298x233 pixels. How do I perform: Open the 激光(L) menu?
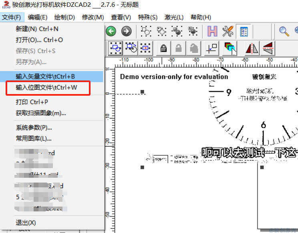pos(174,17)
